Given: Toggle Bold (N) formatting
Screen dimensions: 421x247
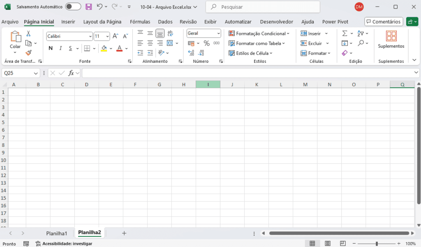Looking at the screenshot, I should click(x=51, y=48).
